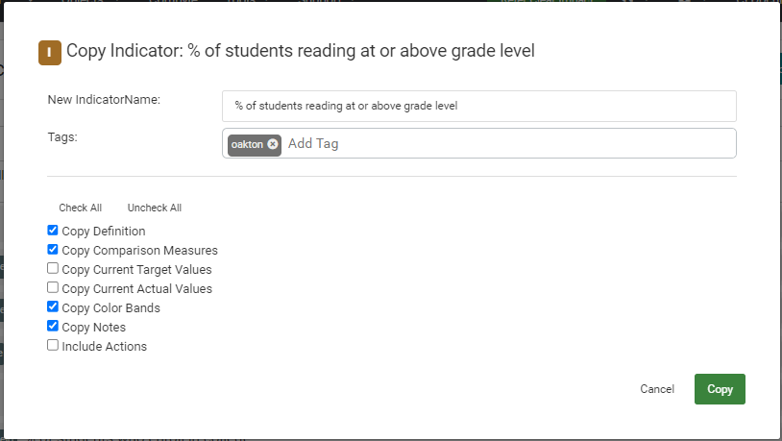Image resolution: width=782 pixels, height=441 pixels.
Task: Click the Uncheck All link
Action: [x=155, y=208]
